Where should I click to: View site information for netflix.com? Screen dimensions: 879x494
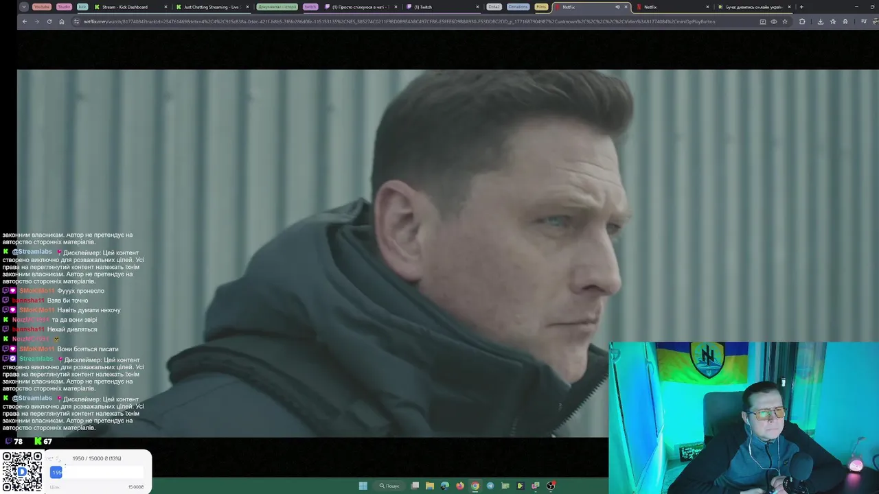tap(76, 21)
